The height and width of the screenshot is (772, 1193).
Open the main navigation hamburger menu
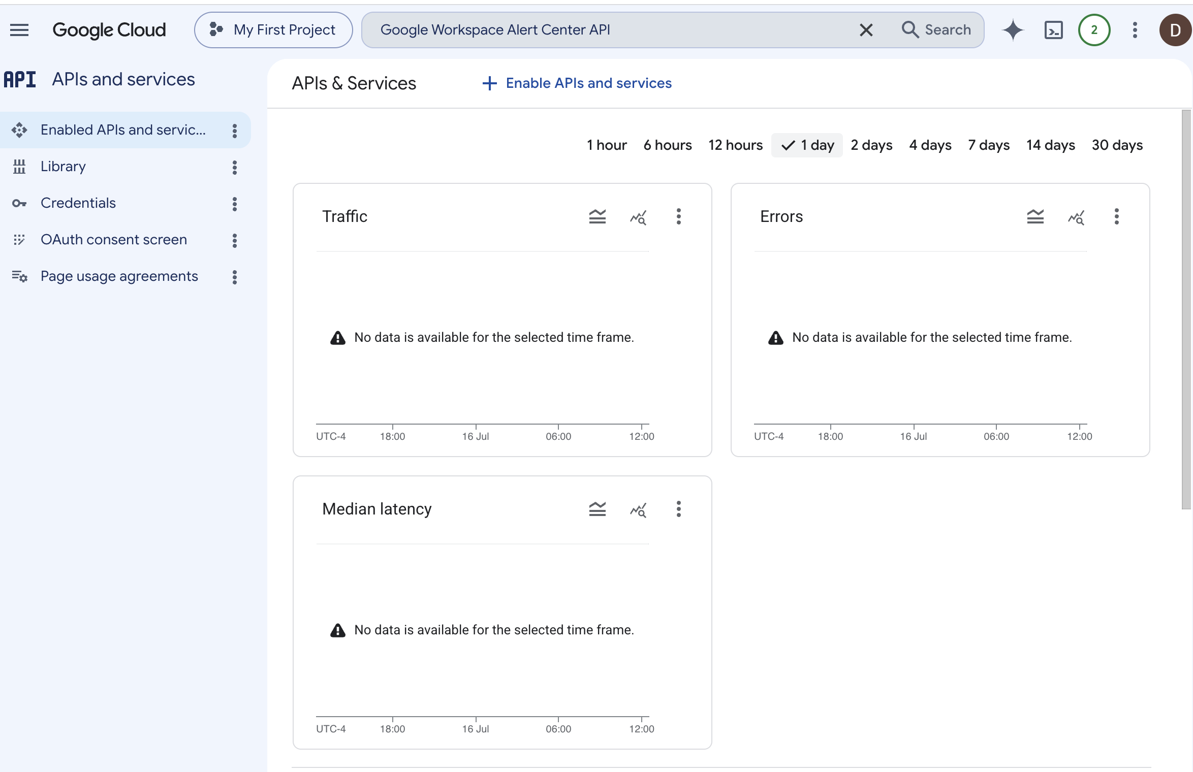pos(19,30)
